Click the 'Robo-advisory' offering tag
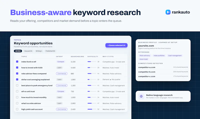200x119 pixels. (x=145, y=56)
